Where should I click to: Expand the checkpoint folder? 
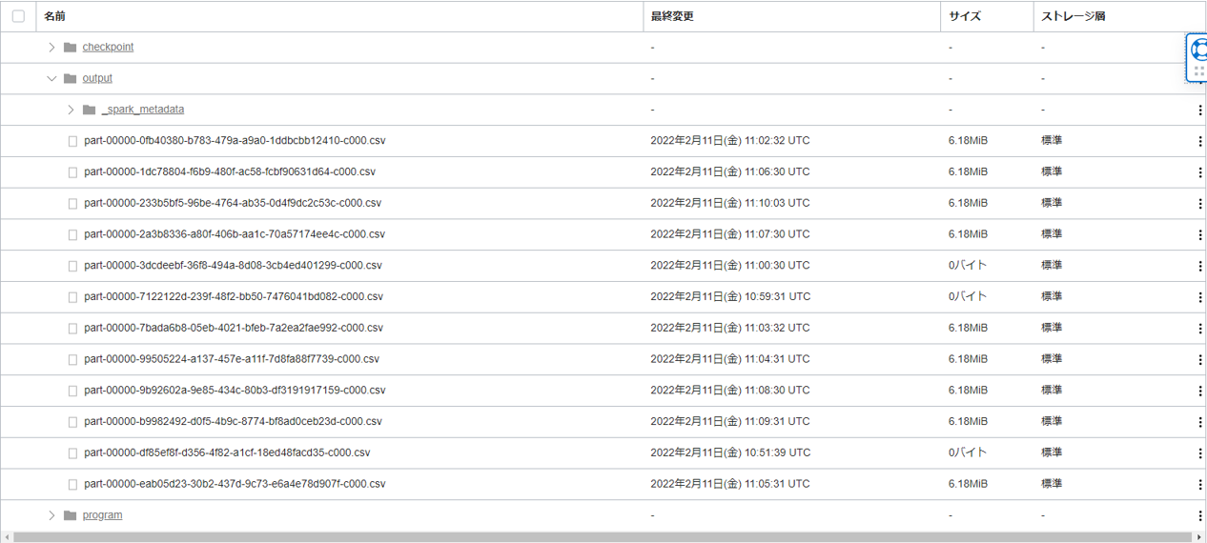51,48
